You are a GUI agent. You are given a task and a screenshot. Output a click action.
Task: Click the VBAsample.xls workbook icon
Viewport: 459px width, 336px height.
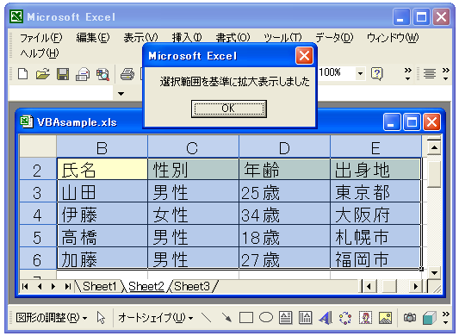pos(27,121)
